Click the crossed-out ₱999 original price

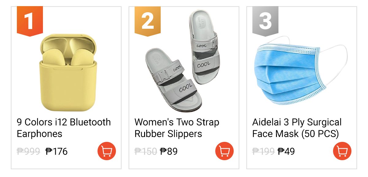(x=28, y=151)
